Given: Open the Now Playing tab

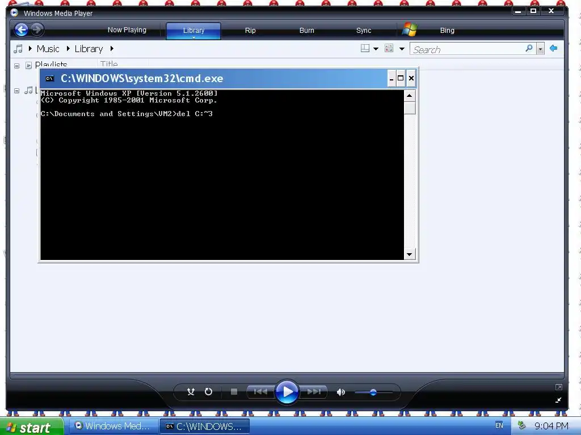Looking at the screenshot, I should pyautogui.click(x=127, y=30).
